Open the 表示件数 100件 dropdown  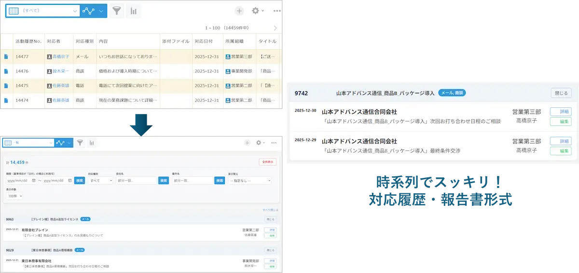coord(14,196)
